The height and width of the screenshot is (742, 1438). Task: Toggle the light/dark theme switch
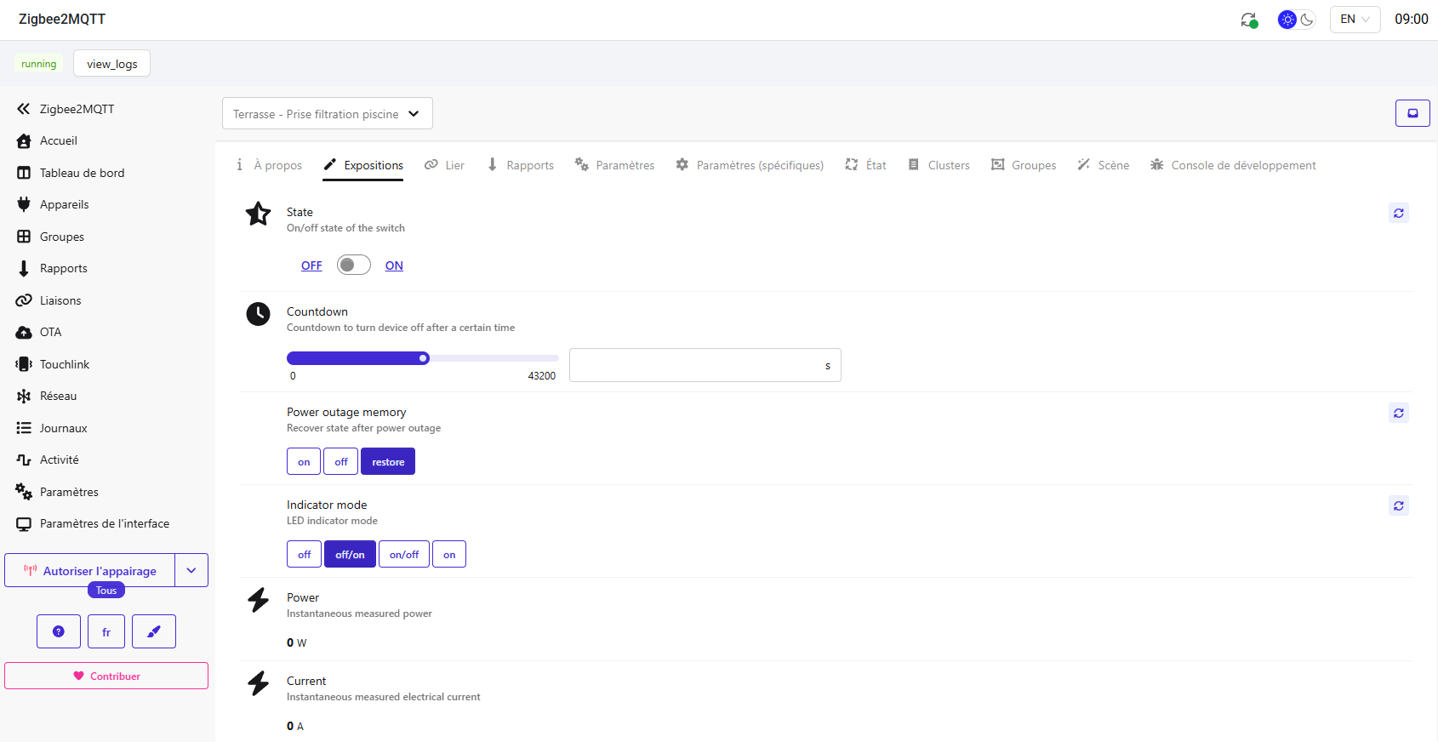coord(1297,20)
